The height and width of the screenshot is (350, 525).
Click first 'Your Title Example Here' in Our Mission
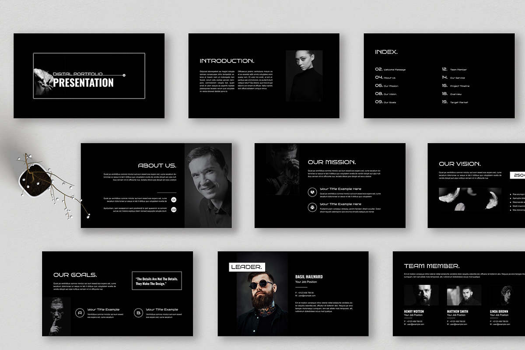pyautogui.click(x=341, y=189)
